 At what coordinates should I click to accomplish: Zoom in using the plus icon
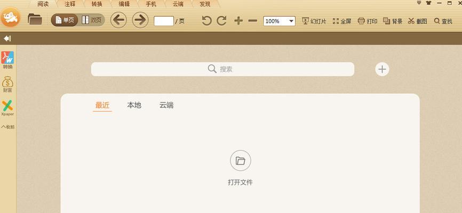tap(238, 21)
